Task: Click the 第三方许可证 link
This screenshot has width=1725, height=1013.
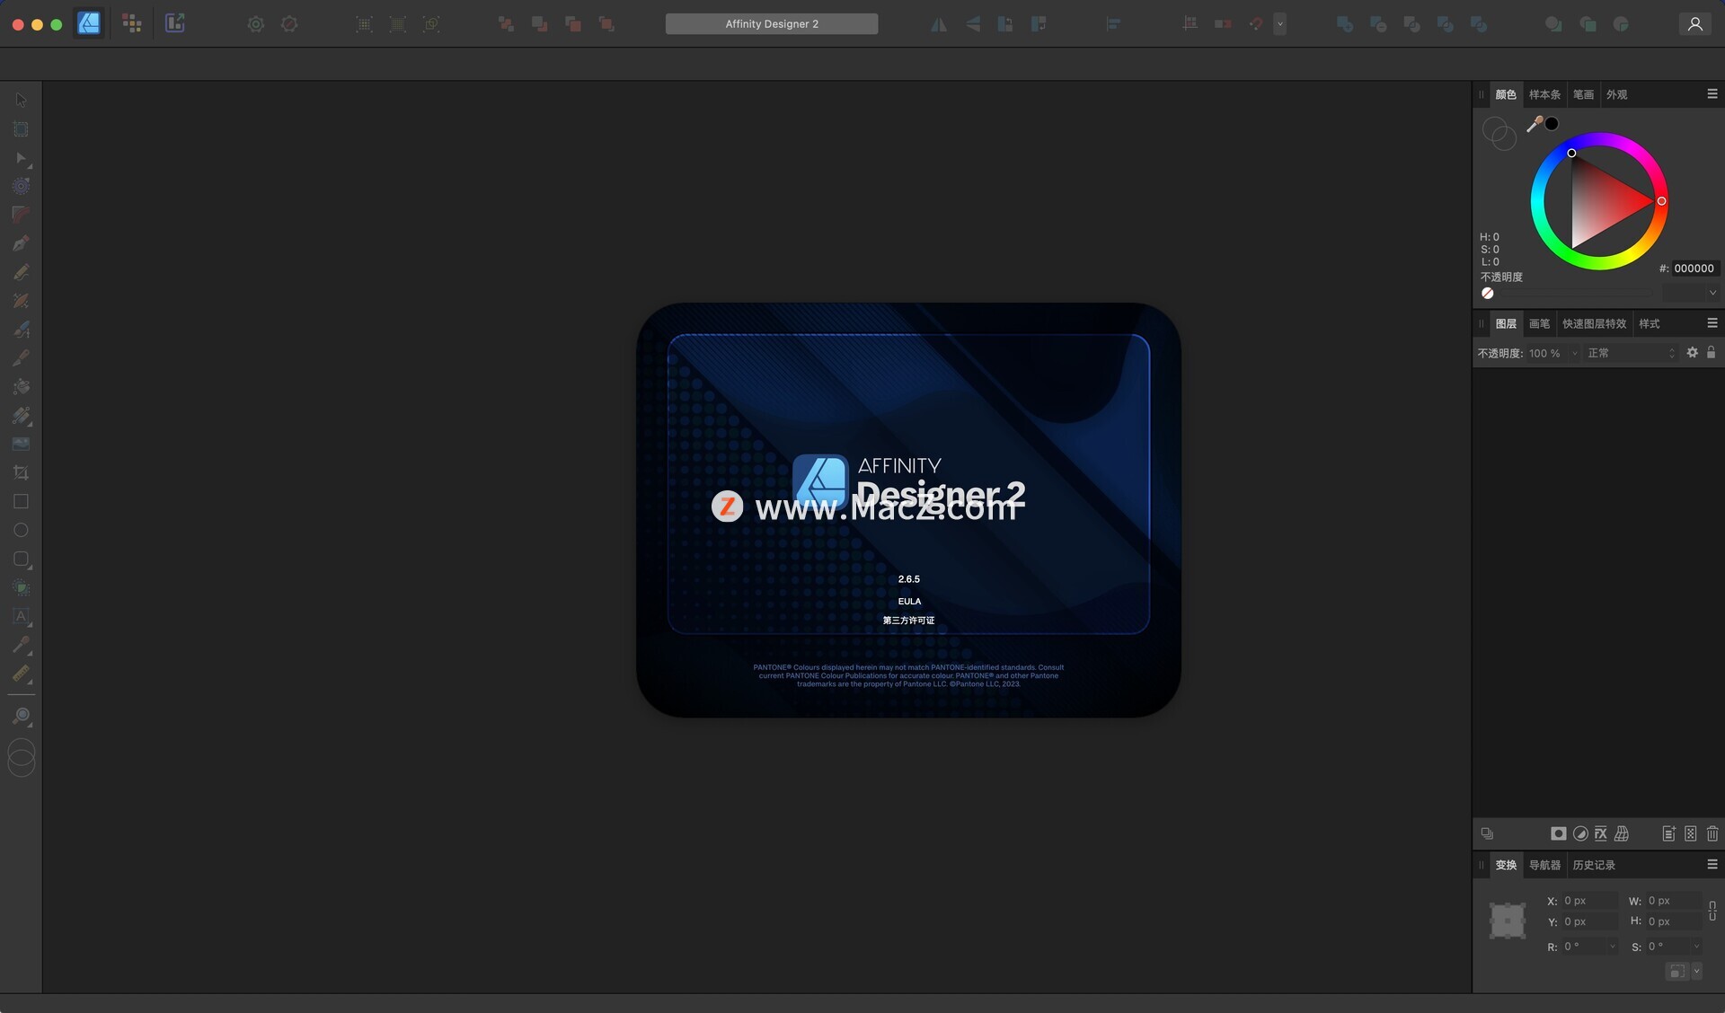Action: [x=908, y=621]
